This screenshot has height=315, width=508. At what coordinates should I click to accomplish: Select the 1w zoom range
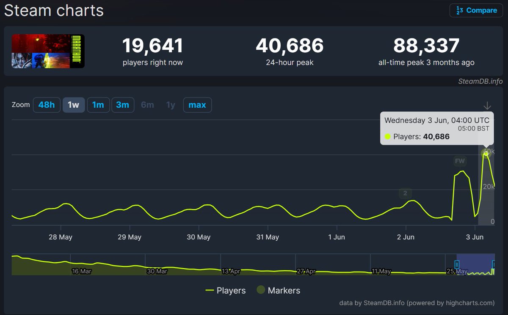pyautogui.click(x=74, y=105)
